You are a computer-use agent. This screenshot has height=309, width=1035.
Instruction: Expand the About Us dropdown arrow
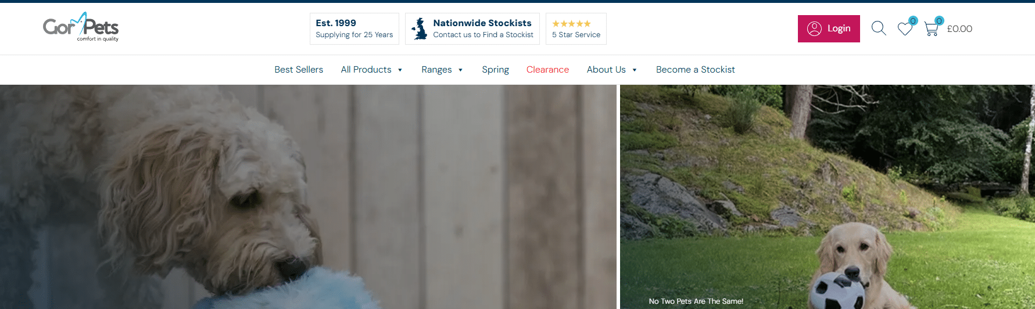(635, 70)
